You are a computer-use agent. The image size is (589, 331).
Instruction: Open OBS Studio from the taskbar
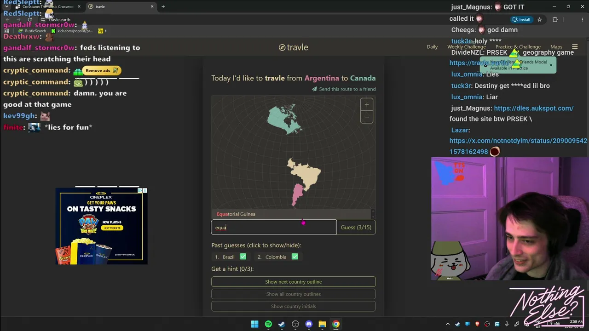[x=295, y=324]
